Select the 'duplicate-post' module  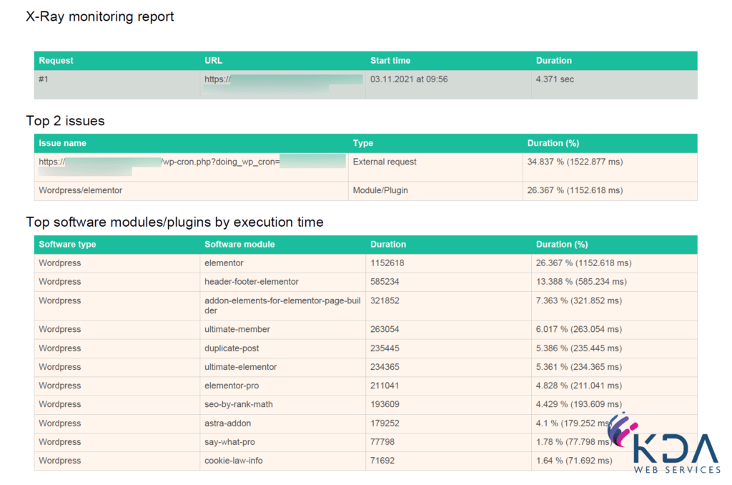coord(232,348)
